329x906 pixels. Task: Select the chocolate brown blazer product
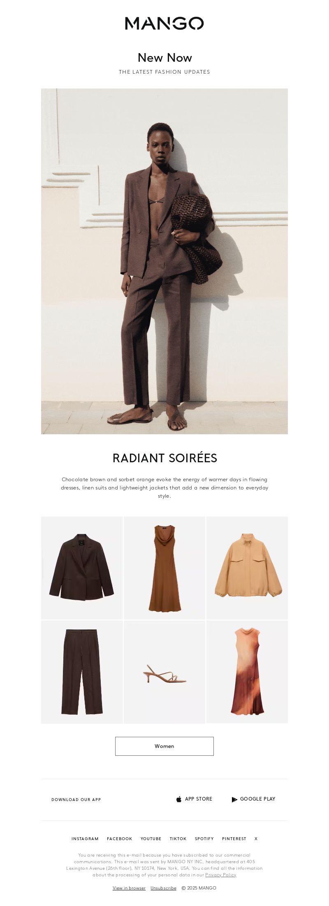point(82,568)
